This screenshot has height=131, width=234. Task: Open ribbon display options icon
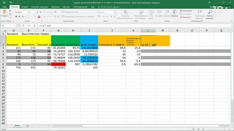coord(210,3)
